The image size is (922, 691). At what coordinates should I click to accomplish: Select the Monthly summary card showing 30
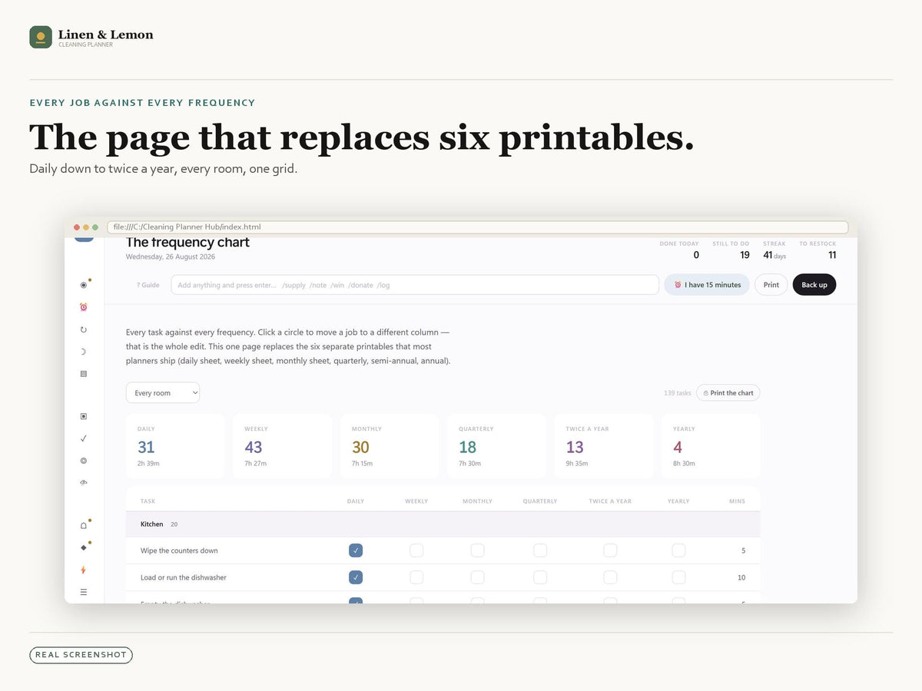click(390, 446)
